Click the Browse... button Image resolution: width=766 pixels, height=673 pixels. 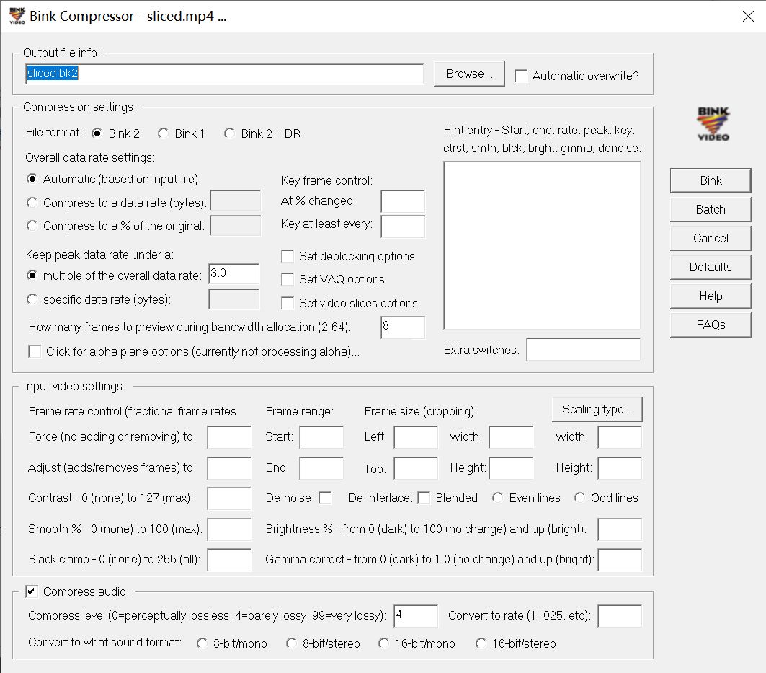(x=469, y=74)
